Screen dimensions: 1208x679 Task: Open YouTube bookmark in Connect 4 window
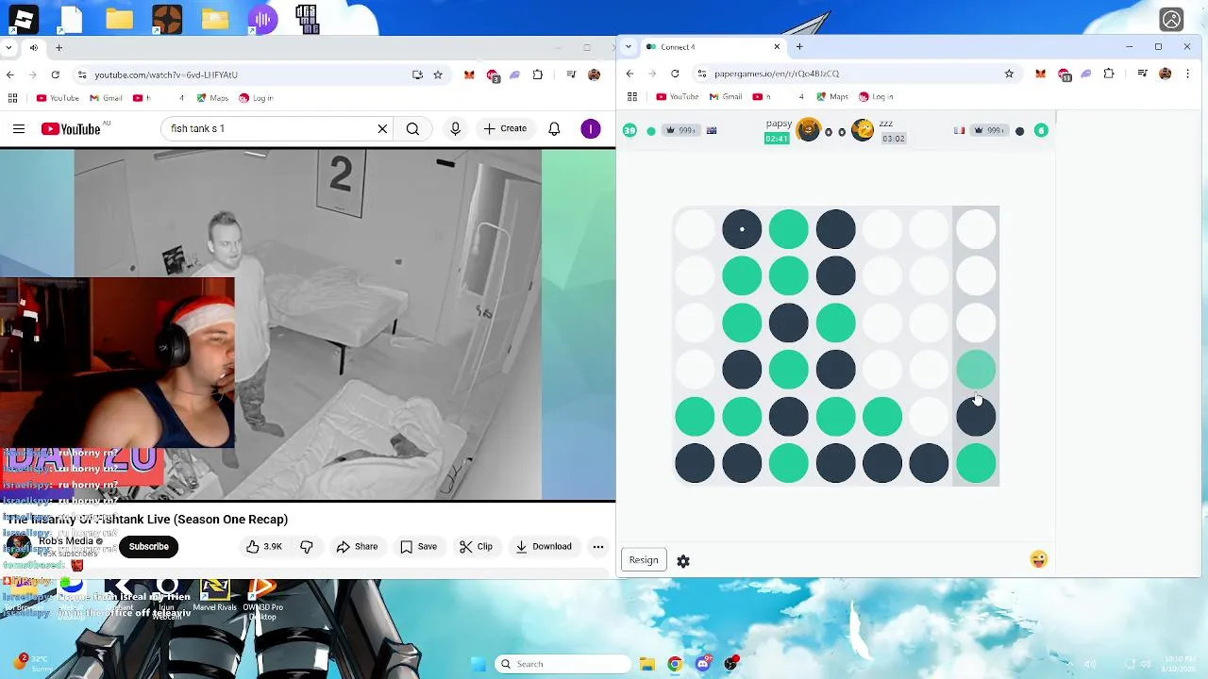[x=677, y=96]
